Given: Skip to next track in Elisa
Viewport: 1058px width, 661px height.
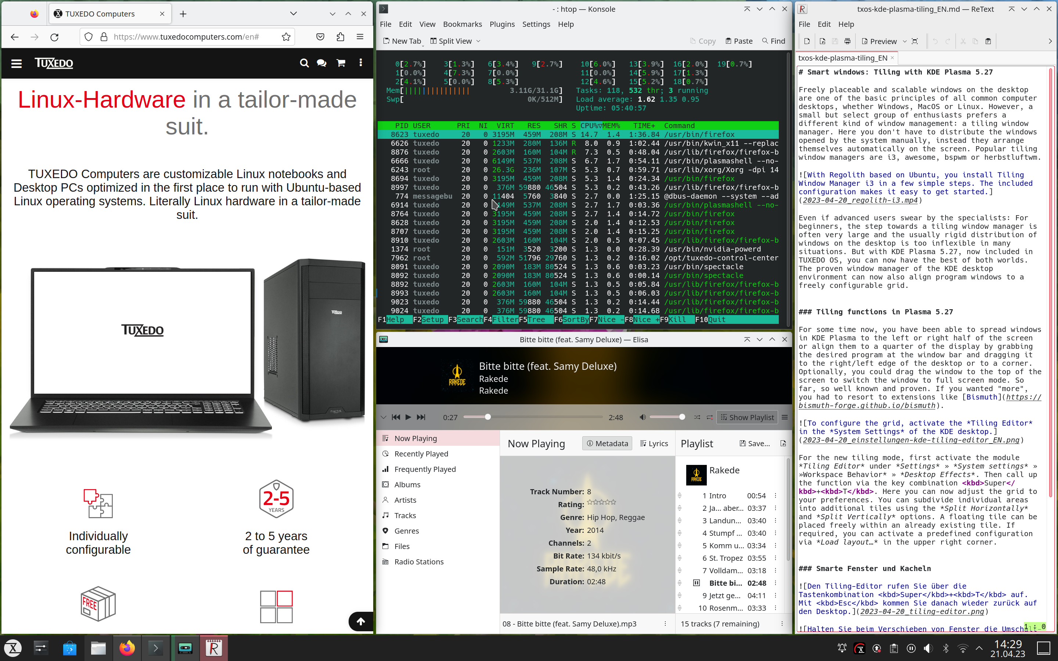Looking at the screenshot, I should [x=421, y=417].
